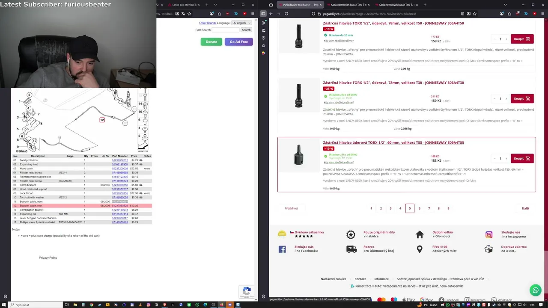The width and height of the screenshot is (548, 308).
Task: Open the Facebook icon next to Sledujte nás
Action: [x=282, y=249]
